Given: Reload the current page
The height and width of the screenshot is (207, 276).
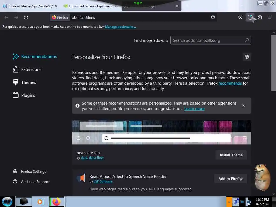Looking at the screenshot, I should click(x=26, y=18).
